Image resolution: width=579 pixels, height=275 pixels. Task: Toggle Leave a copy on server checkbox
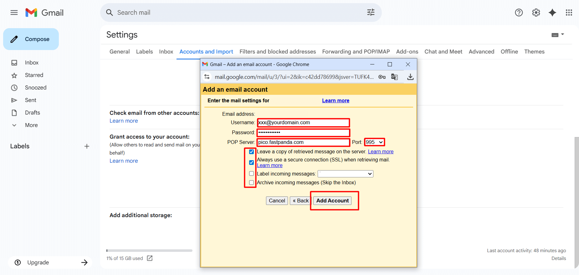(251, 152)
